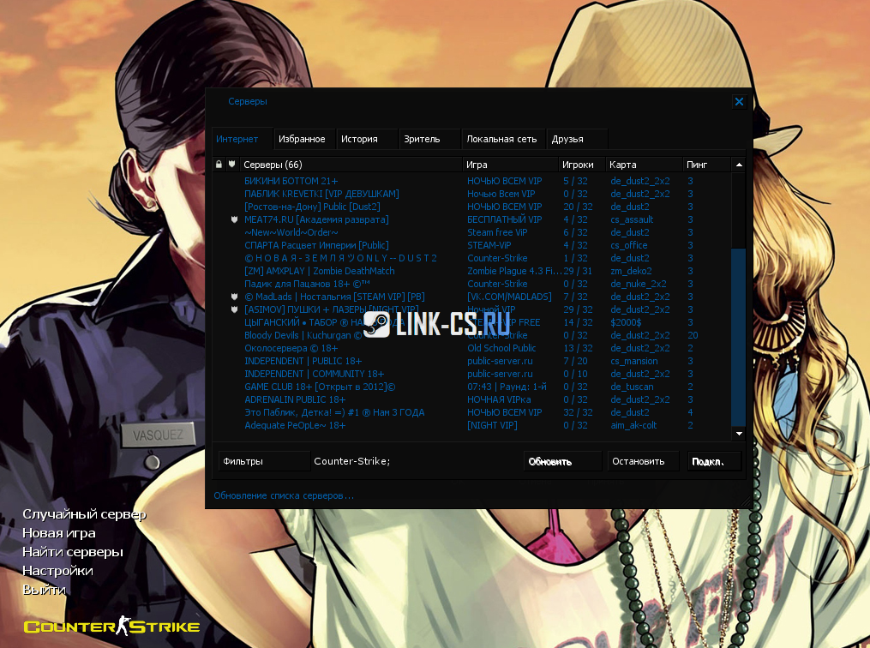
Task: Click the Counter-Strike logo at bottom left
Action: [x=111, y=627]
